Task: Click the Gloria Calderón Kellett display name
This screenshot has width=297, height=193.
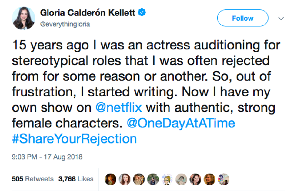Action: (88, 13)
